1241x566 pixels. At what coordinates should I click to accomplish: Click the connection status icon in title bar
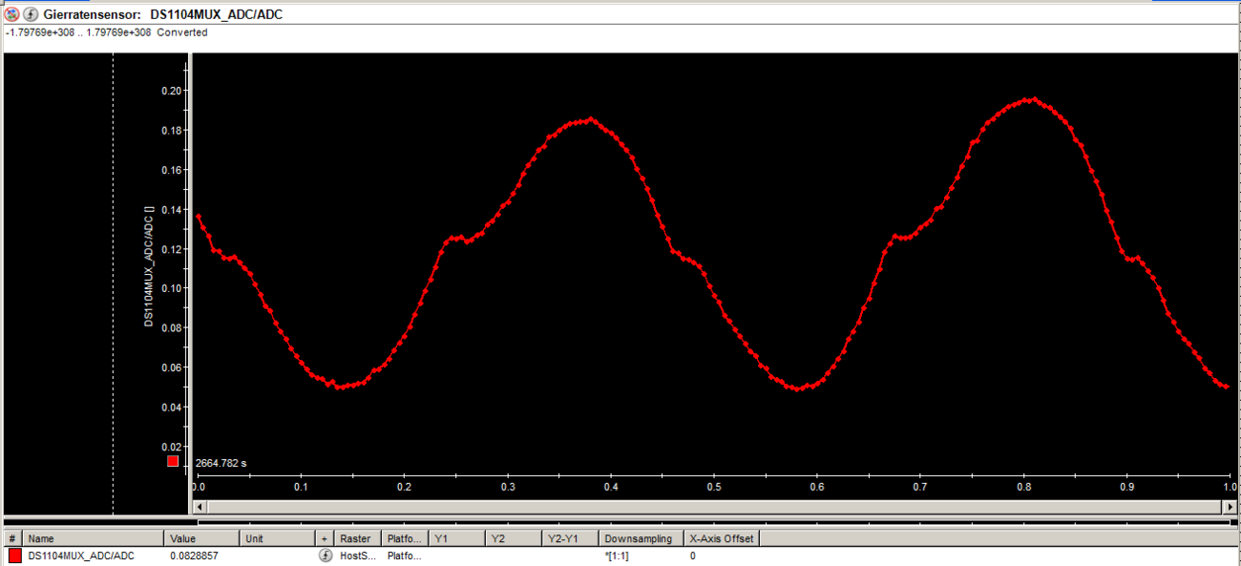[11, 14]
